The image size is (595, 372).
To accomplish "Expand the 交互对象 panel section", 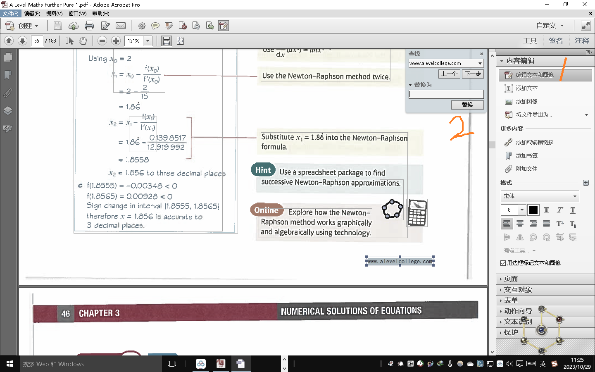I will 545,290.
